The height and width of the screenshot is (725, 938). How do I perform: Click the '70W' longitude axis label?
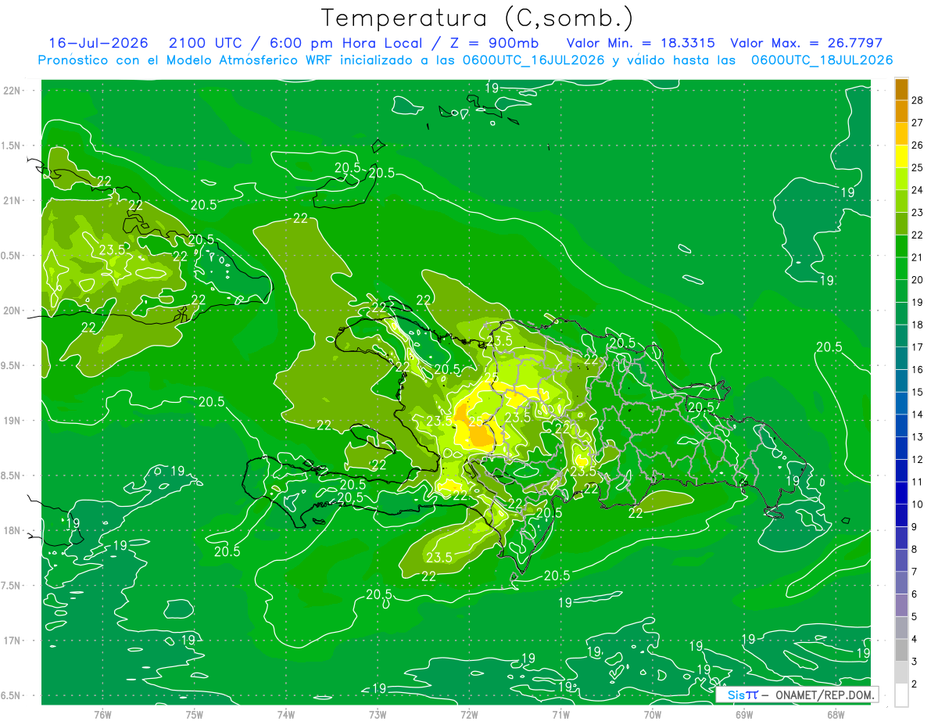click(652, 714)
